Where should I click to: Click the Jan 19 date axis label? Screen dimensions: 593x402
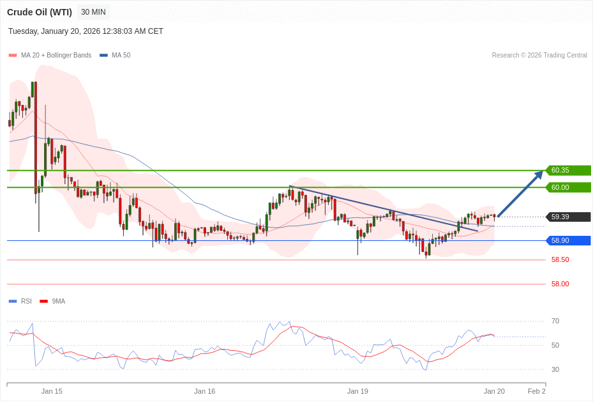[x=357, y=391]
